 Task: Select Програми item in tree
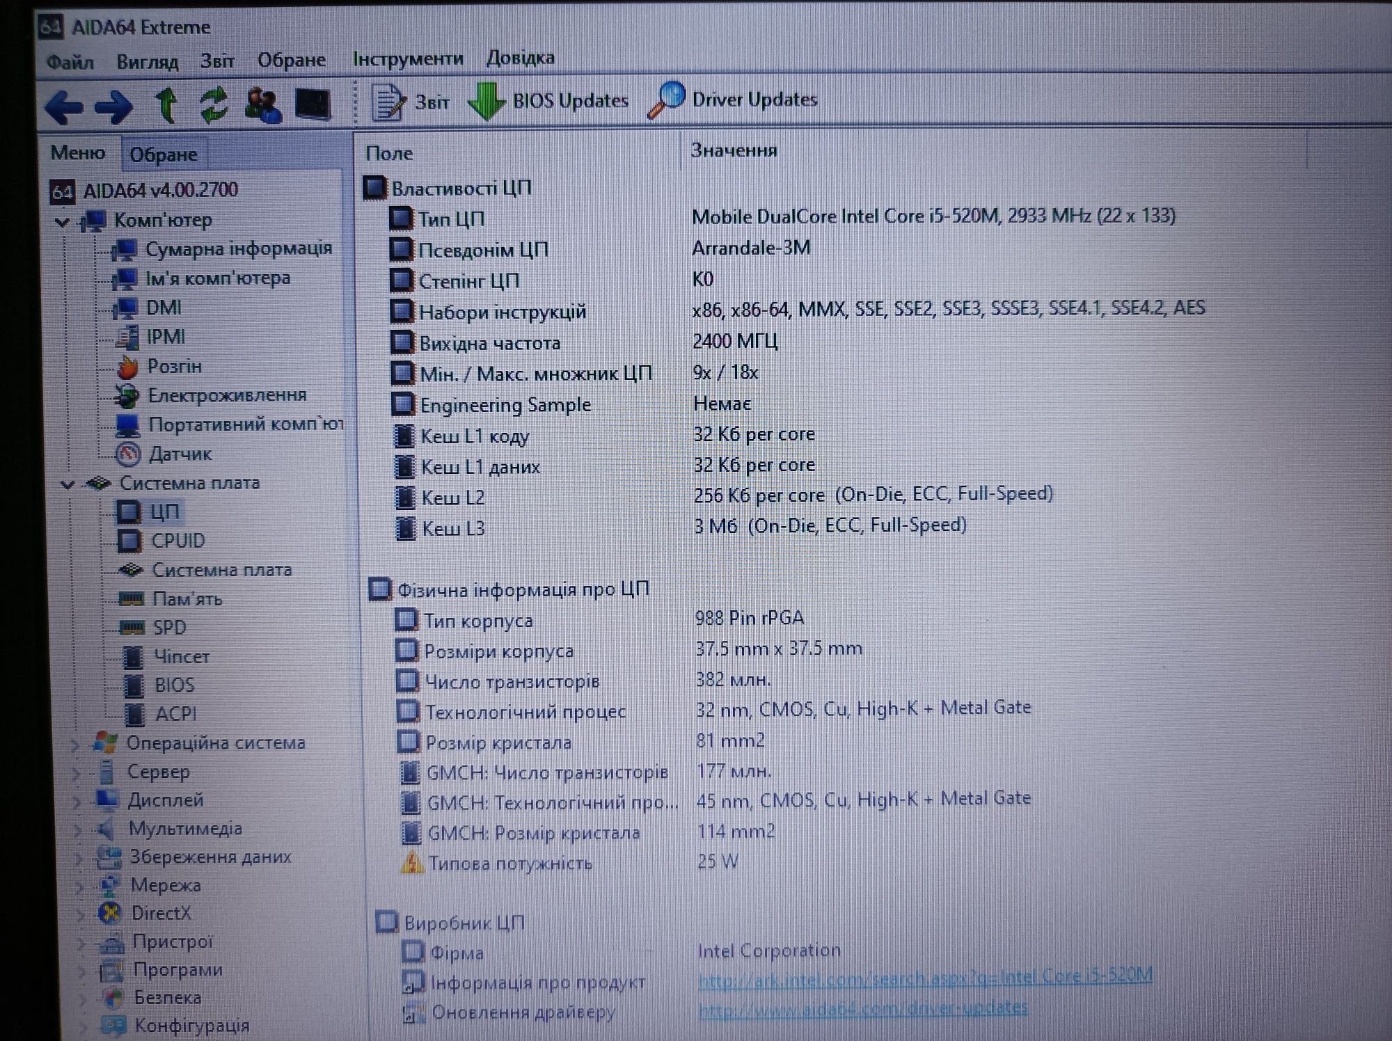[x=177, y=970]
